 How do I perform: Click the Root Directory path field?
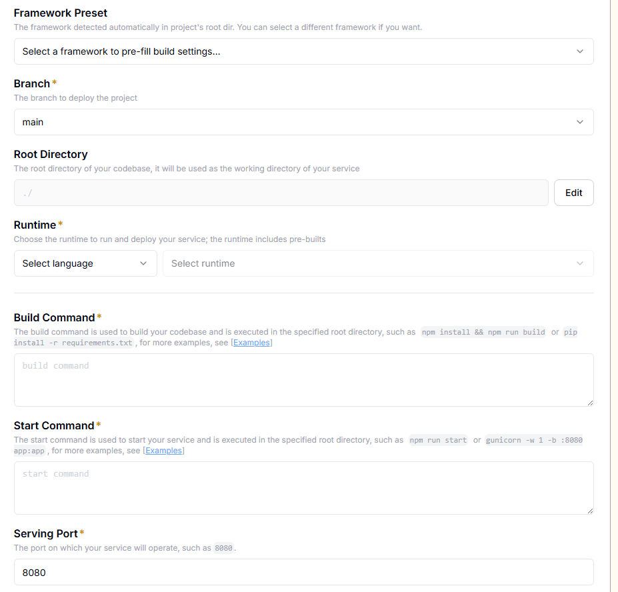(x=281, y=193)
